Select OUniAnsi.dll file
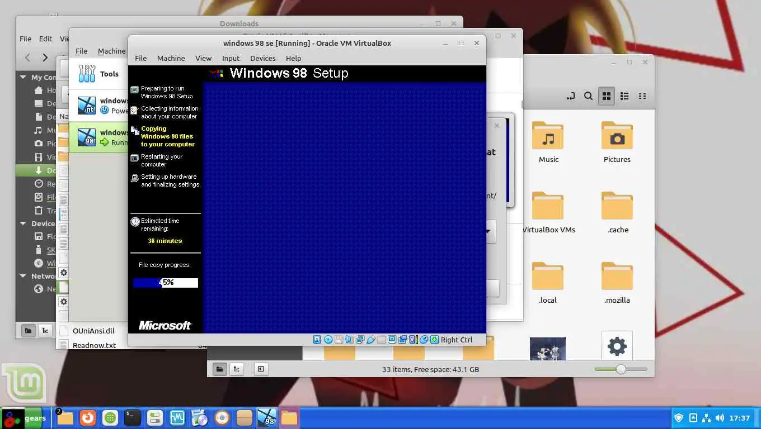The image size is (761, 429). [93, 331]
